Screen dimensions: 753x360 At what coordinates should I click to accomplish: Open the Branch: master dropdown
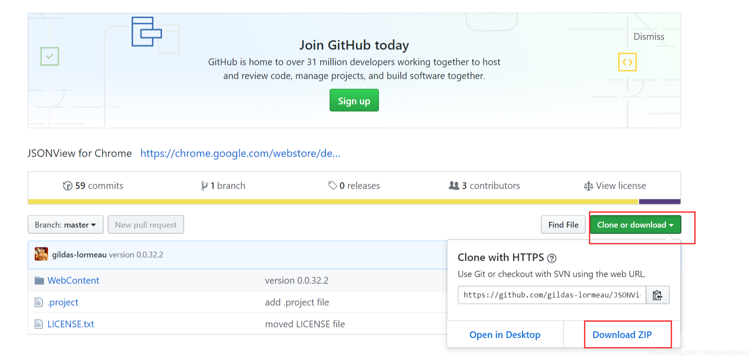click(x=65, y=225)
